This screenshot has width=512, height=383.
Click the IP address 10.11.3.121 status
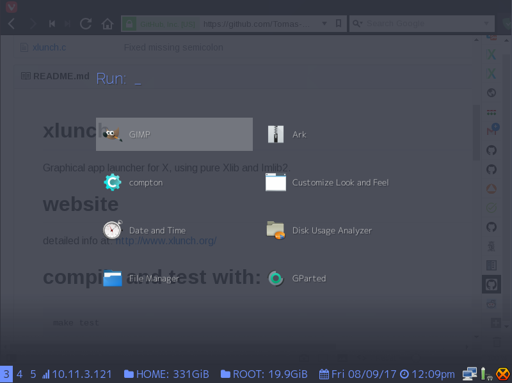coord(77,374)
